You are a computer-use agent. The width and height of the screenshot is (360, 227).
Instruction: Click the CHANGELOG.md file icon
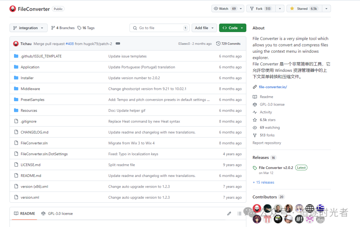[16, 132]
